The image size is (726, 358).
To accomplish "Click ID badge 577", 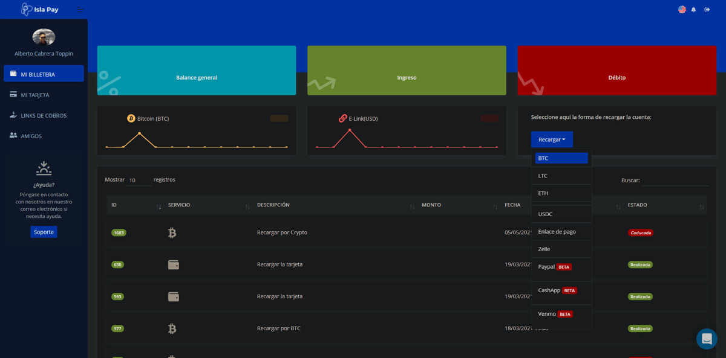I will coord(117,328).
